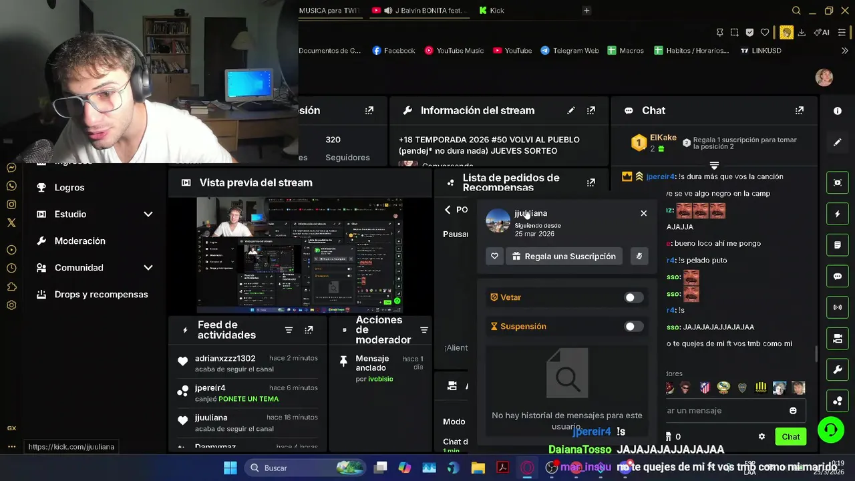Click the info icon in the right toolbar
The height and width of the screenshot is (481, 855).
pyautogui.click(x=838, y=111)
